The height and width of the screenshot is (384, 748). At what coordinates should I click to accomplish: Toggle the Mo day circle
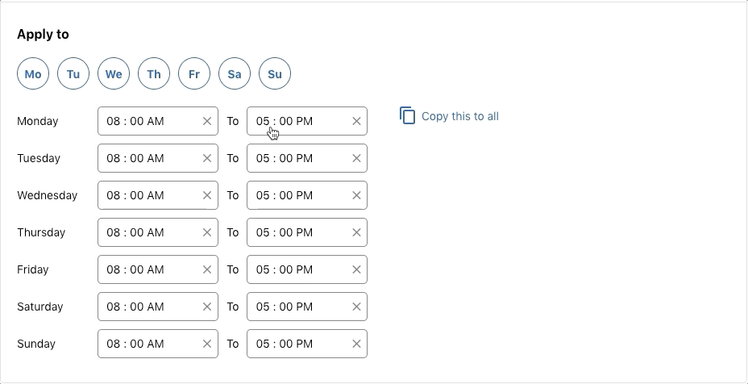(x=33, y=73)
